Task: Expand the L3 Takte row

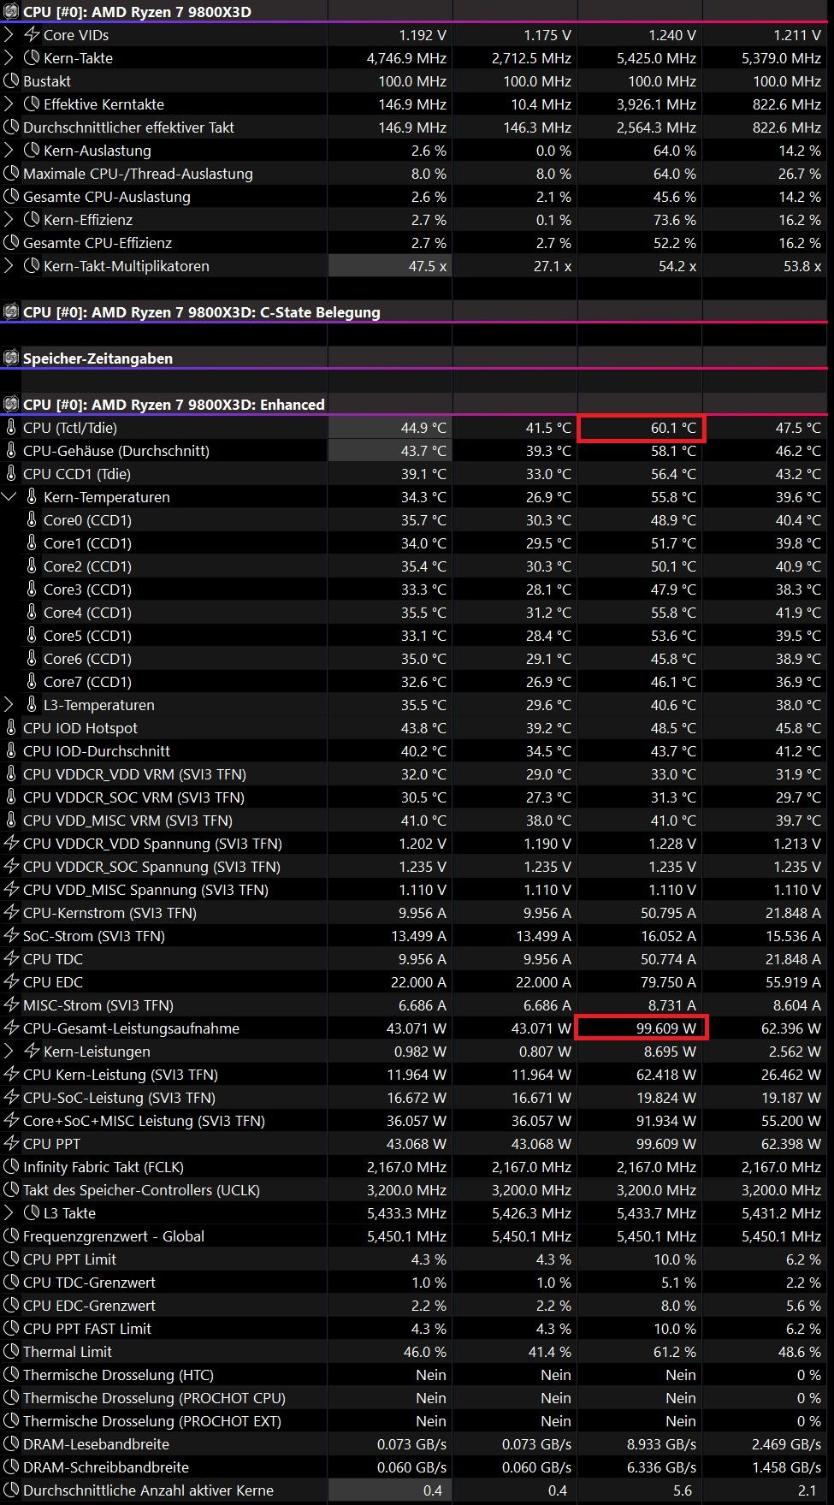Action: (x=9, y=1213)
